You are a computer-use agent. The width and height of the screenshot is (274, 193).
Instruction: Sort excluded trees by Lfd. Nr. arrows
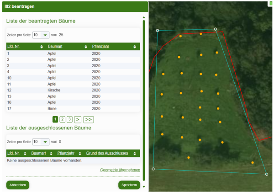click(25, 154)
